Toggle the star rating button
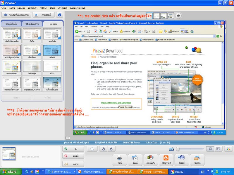Screen dimensions: 234x175 coord(92,149)
